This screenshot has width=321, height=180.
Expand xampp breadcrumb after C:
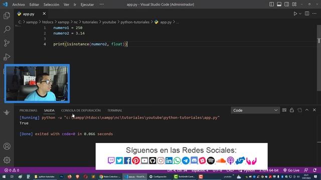coord(32,22)
